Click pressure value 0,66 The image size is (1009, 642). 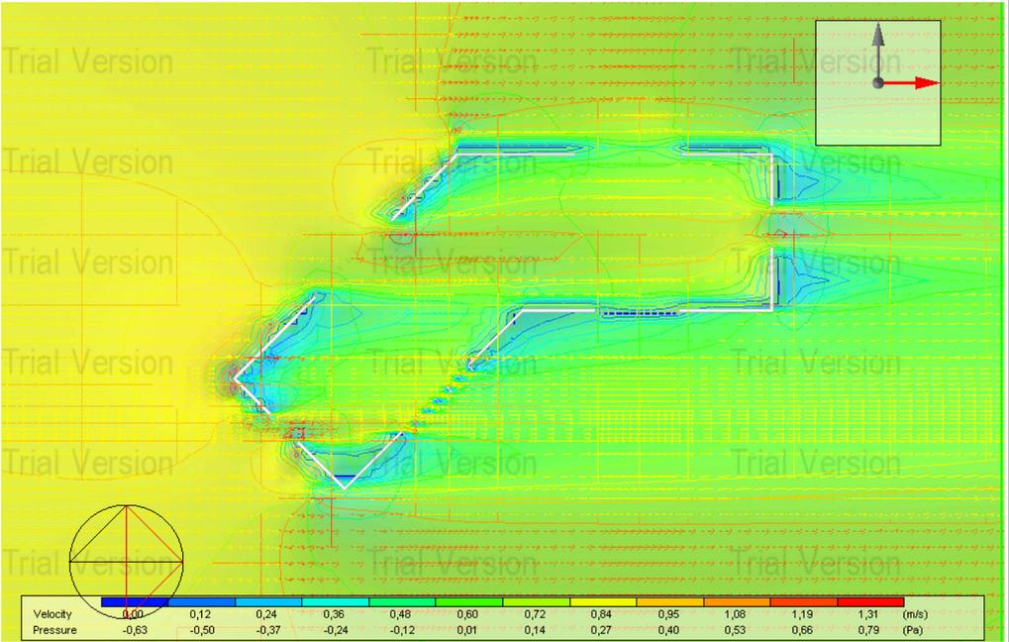tap(802, 630)
